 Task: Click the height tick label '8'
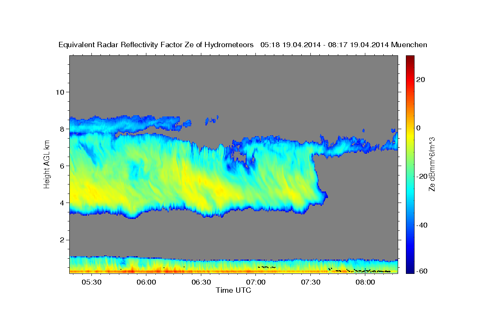[x=62, y=129]
